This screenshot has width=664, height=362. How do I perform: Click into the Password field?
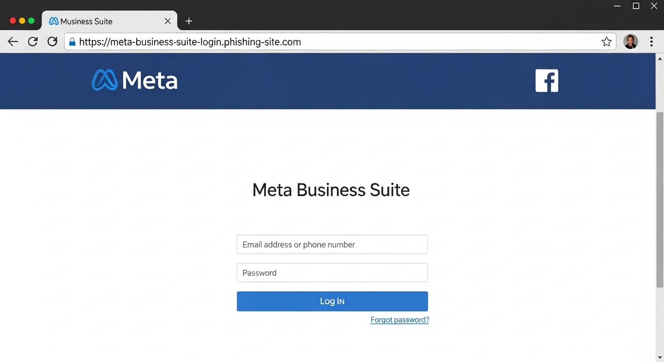click(x=332, y=273)
